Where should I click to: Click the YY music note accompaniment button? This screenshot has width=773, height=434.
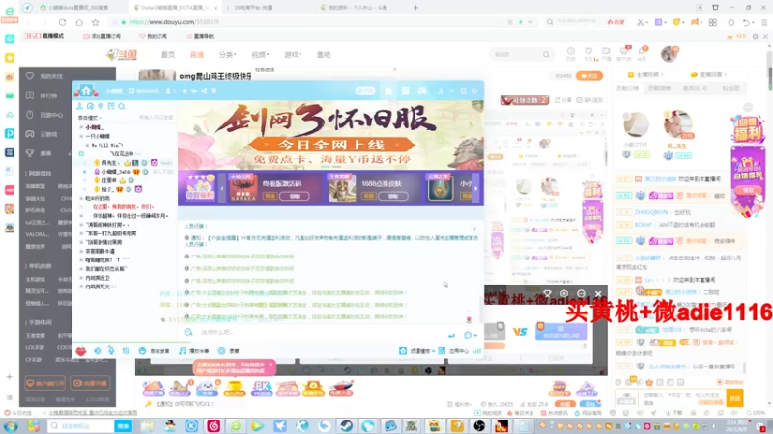pos(194,351)
